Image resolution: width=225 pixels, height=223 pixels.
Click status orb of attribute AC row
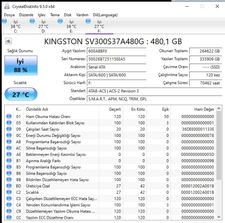tap(9, 148)
